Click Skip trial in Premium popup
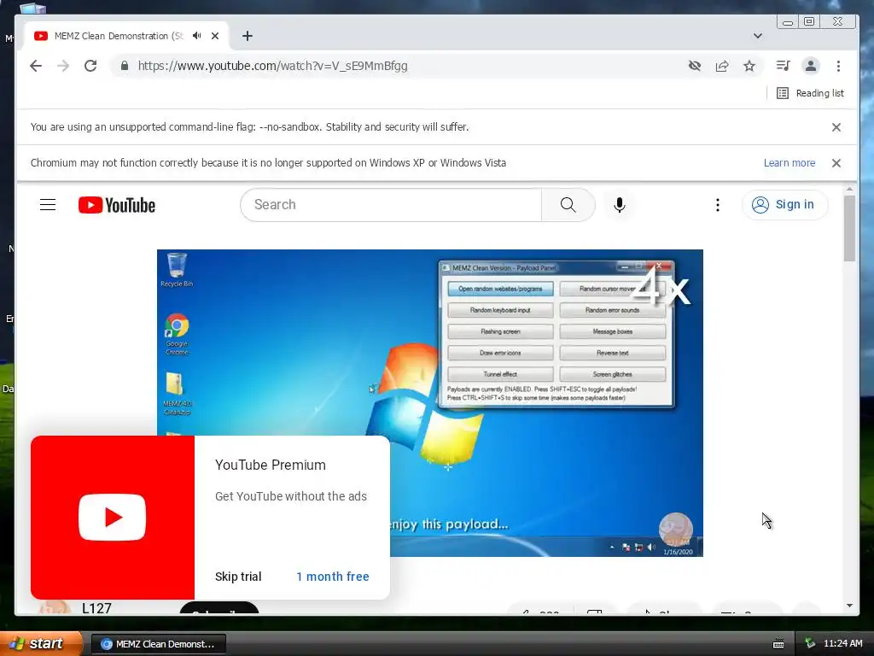The width and height of the screenshot is (874, 656). (x=238, y=577)
